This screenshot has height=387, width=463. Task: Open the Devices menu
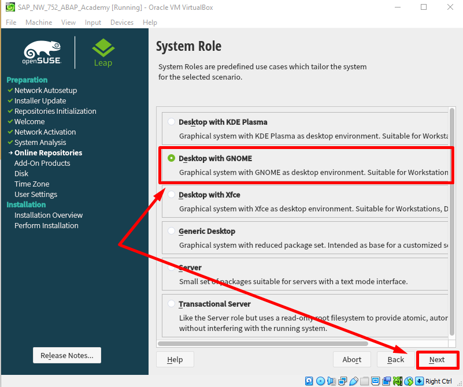122,23
